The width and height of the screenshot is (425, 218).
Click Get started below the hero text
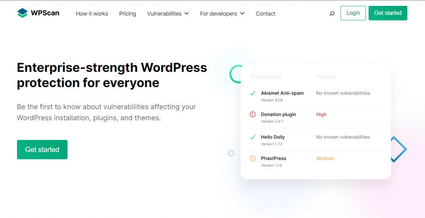pyautogui.click(x=42, y=150)
